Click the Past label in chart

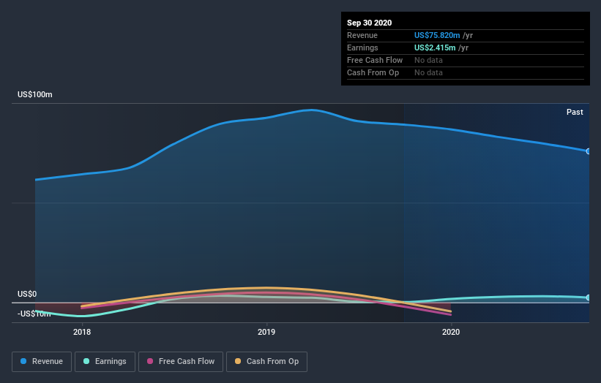pyautogui.click(x=575, y=112)
